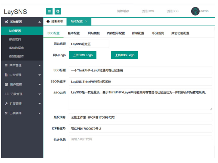Open the admin avatar profile picture

[195, 11]
